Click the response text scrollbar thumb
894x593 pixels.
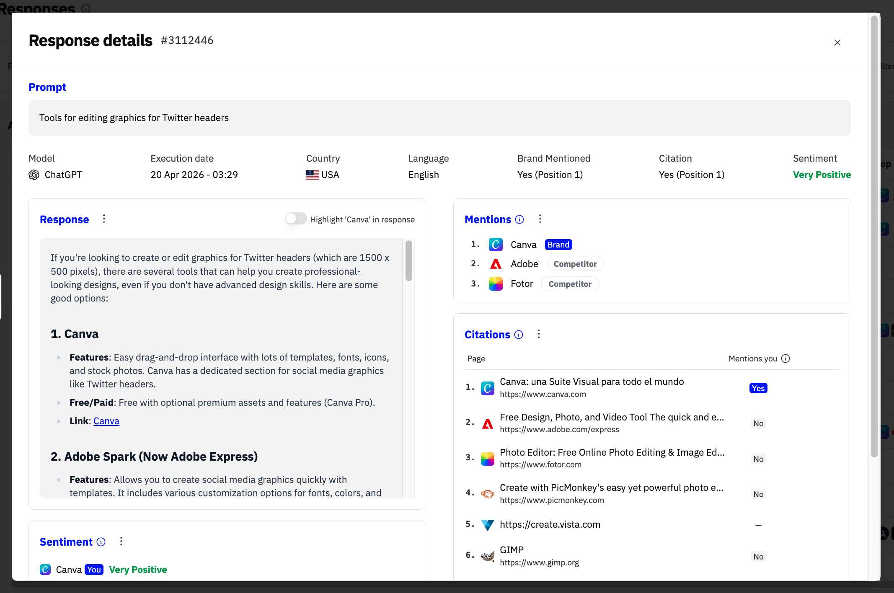click(x=409, y=260)
